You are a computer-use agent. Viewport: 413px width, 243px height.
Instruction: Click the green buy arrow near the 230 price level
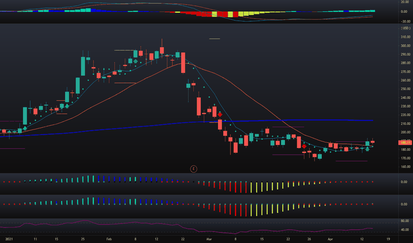click(67, 106)
